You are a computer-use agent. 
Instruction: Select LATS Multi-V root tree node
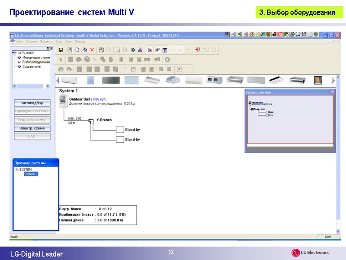(26, 53)
